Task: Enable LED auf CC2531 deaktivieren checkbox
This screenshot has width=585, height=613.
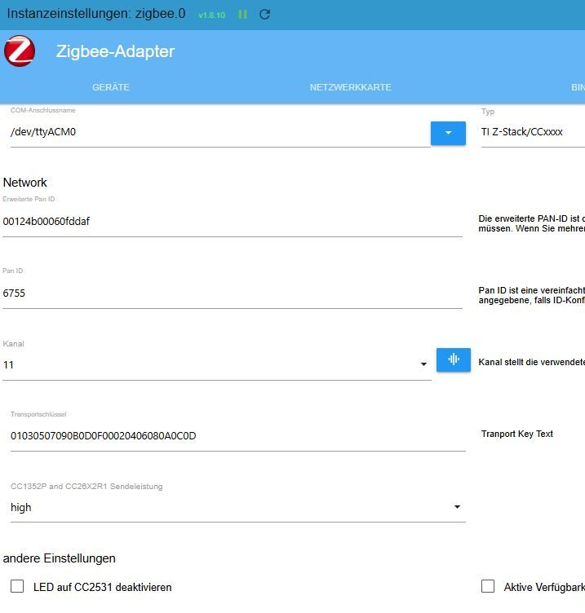Action: [17, 586]
